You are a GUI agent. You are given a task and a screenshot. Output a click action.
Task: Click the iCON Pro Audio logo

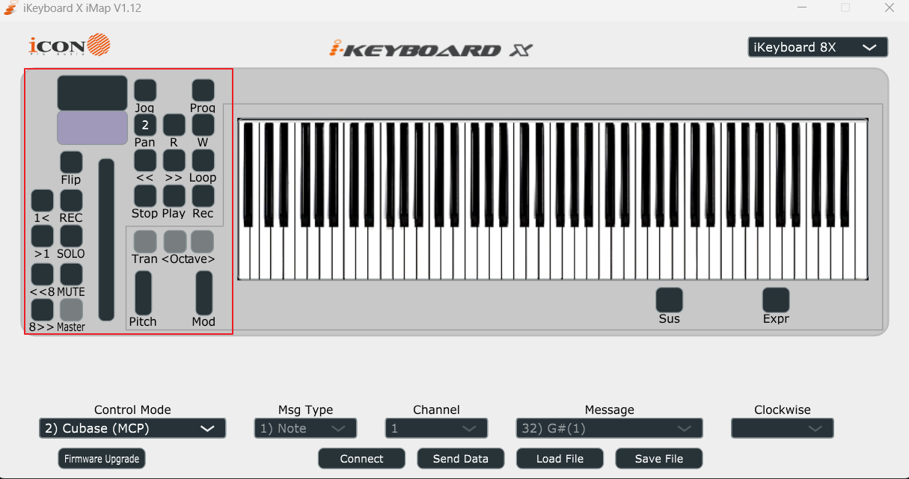[69, 46]
